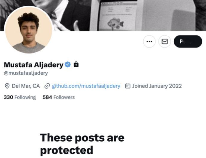The width and height of the screenshot is (206, 158).
Task: Click the calendar joined-date icon
Action: coord(127,86)
